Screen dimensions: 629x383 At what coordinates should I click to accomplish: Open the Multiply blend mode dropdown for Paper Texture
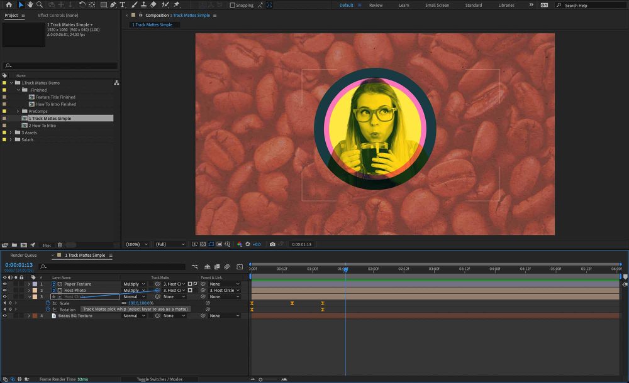132,284
